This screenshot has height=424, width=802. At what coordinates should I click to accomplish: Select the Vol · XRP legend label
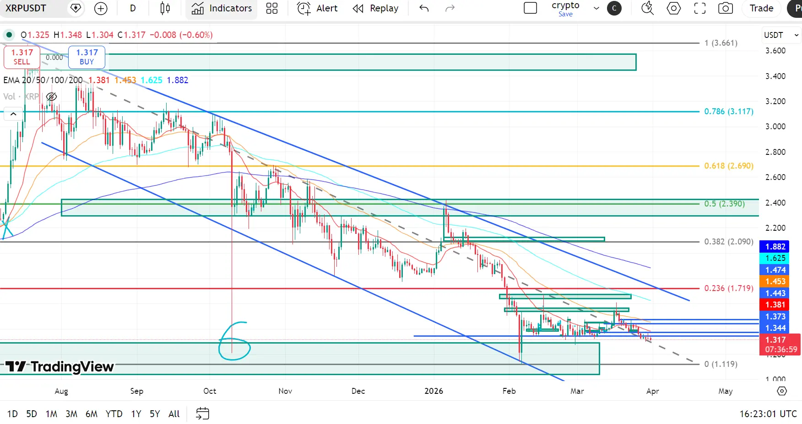click(x=21, y=96)
